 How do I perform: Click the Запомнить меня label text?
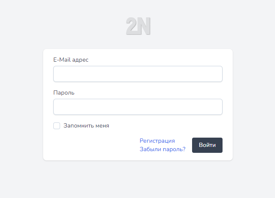tap(86, 126)
